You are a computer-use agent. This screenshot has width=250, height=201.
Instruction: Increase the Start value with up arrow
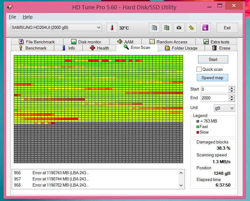click(232, 88)
